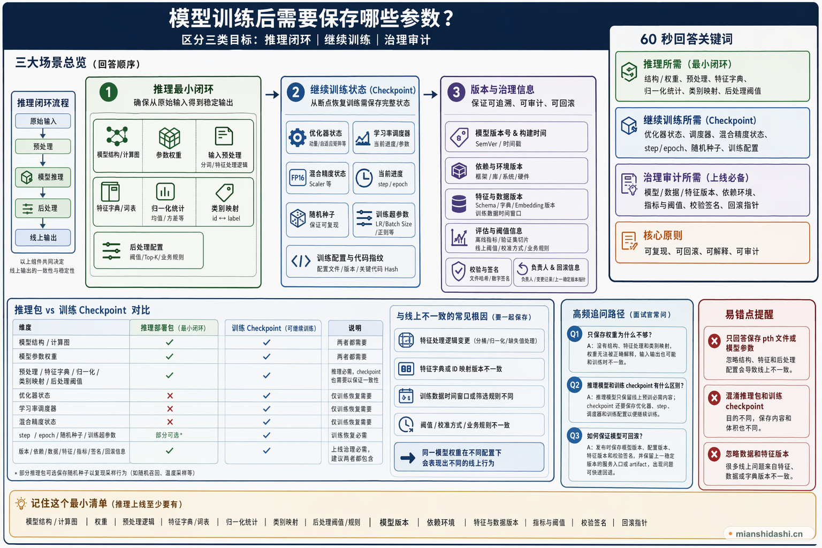This screenshot has width=822, height=548.
Task: Click the 特征字典或 ID 映射版本不一致 icon
Action: [x=406, y=369]
